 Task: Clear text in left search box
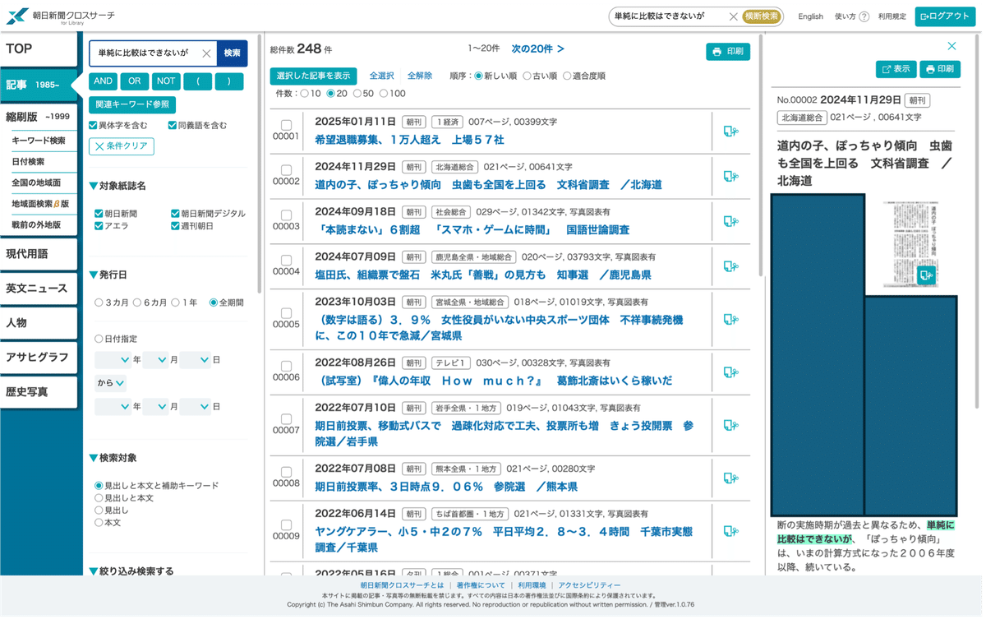206,53
